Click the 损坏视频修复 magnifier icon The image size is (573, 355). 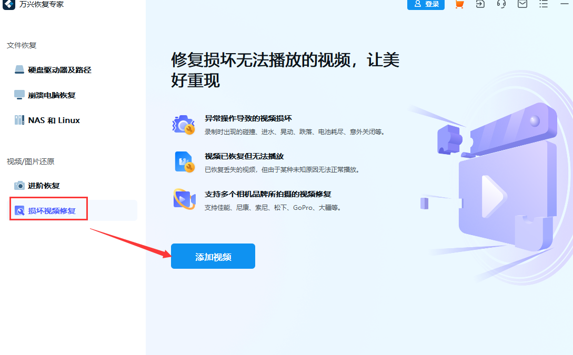[x=19, y=210]
